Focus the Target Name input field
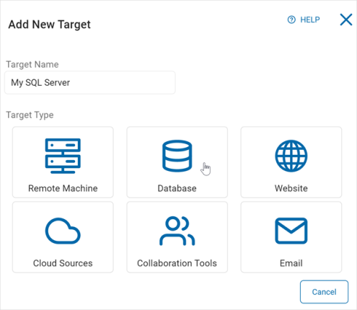Viewport: 357px width, 310px height. [90, 82]
